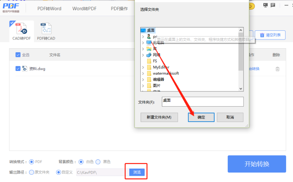Viewport: 293px width, 182px height.
Task: Click the folder tree scroll down arrow
Action: pyautogui.click(x=241, y=89)
